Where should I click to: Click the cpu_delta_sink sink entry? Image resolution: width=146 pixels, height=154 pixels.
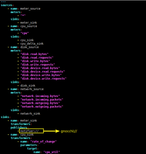[x=32, y=44]
